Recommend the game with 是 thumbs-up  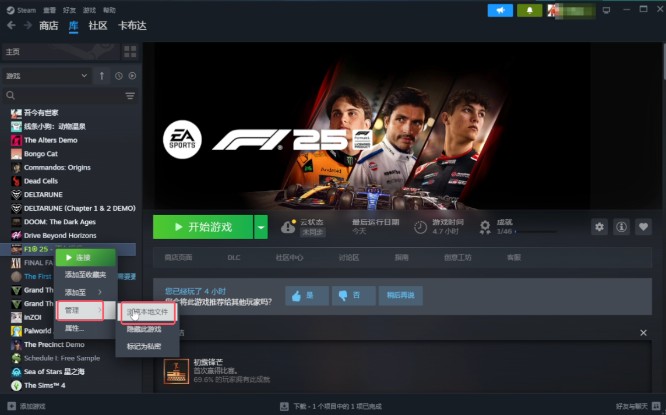coord(306,296)
